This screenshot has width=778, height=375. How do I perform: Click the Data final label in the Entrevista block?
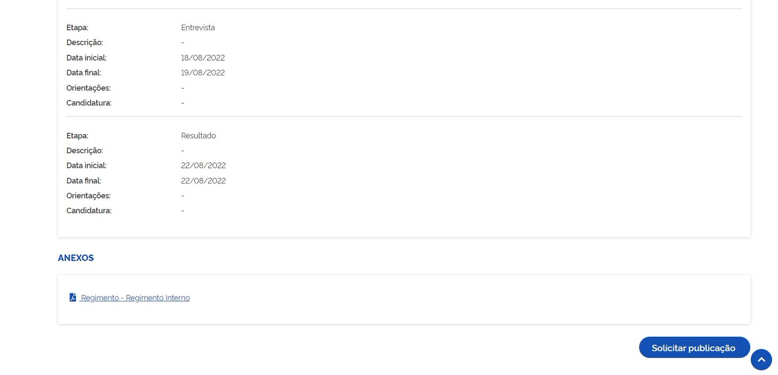[84, 73]
